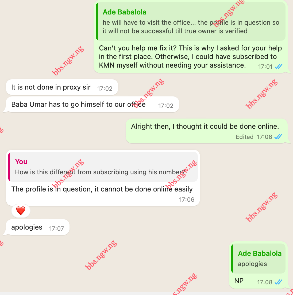This screenshot has width=293, height=295.
Task: Click 'Ade Babalola' name above apologies quote
Action: click(260, 253)
